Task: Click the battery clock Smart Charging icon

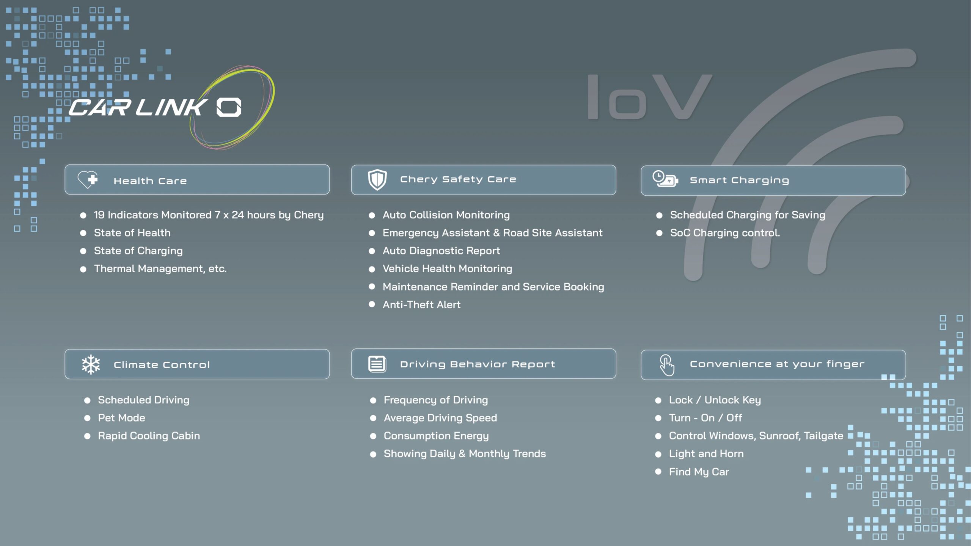Action: [665, 179]
